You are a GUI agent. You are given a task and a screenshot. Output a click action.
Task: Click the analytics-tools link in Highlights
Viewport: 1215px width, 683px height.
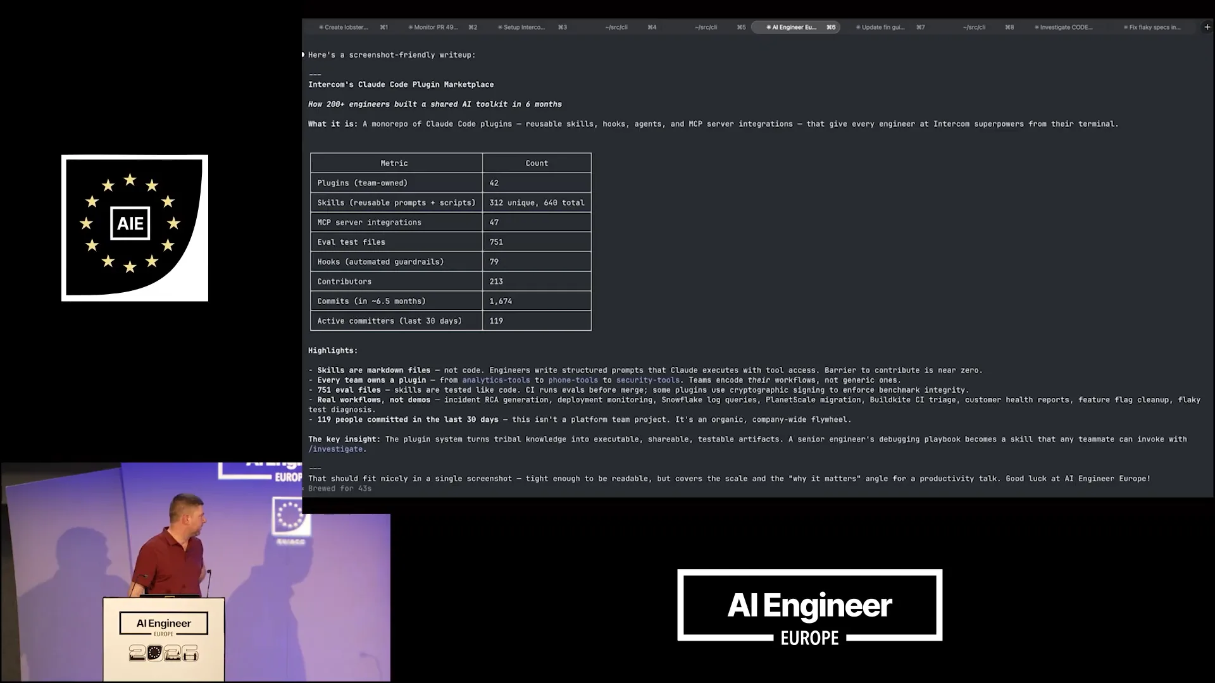[496, 380]
